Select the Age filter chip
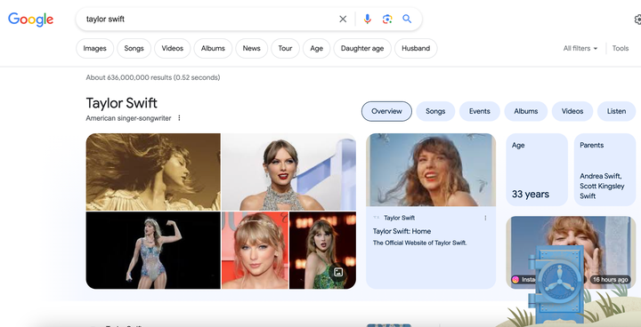This screenshot has height=327, width=641. (316, 48)
